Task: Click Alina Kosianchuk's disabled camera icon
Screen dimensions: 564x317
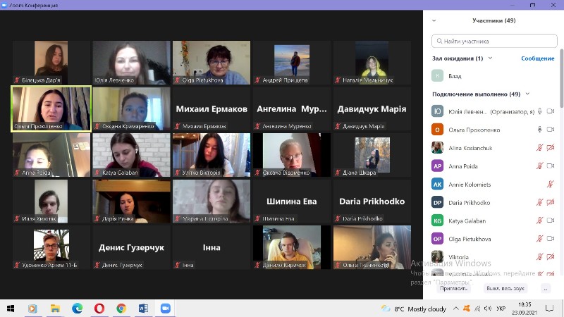Action: [551, 147]
